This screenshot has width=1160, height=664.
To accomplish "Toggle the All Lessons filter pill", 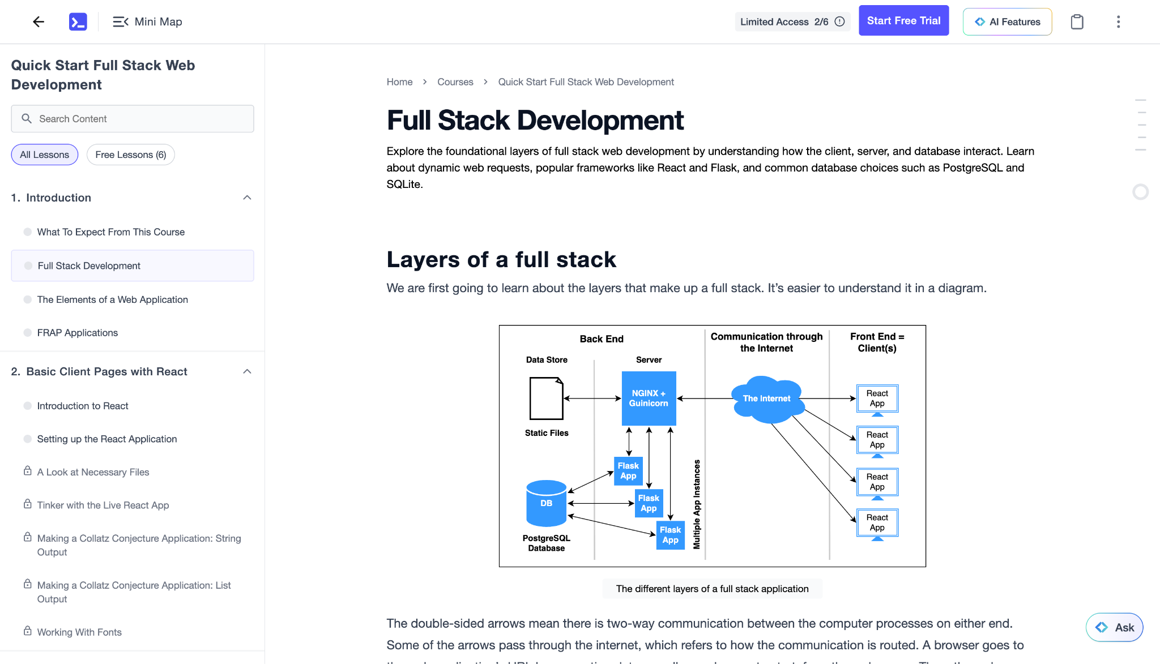I will 44,155.
